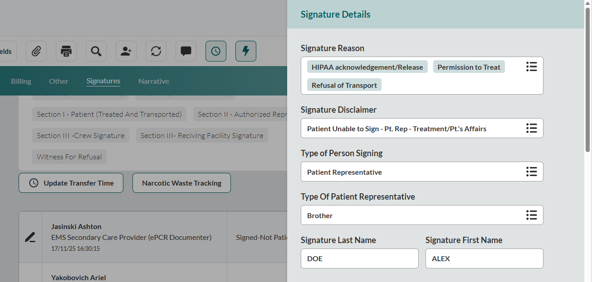
Task: Open search with the magnifier icon
Action: click(x=96, y=51)
